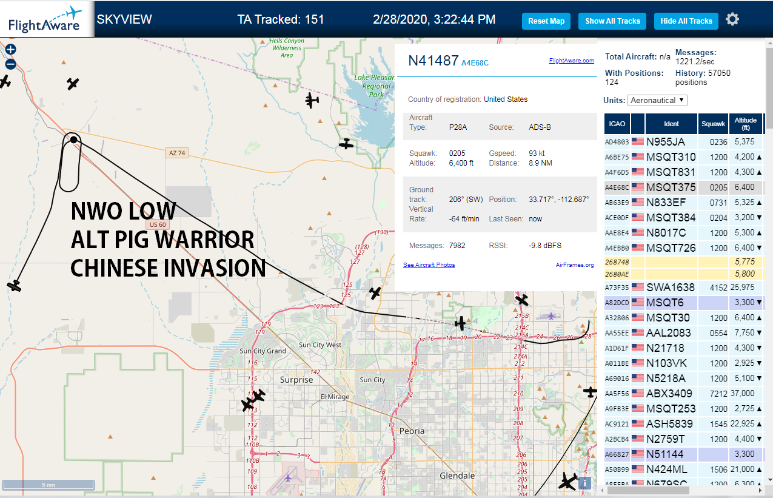Sort table by ICAO column header
The height and width of the screenshot is (498, 773).
[617, 124]
